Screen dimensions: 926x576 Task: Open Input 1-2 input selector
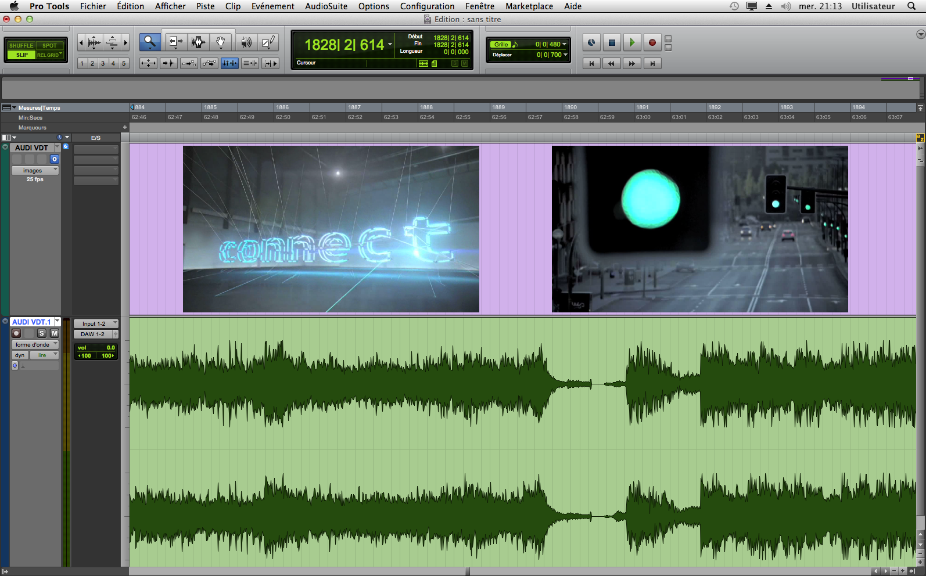96,323
